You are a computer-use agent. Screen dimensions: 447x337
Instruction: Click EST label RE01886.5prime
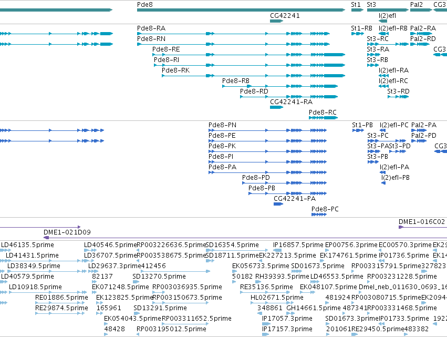point(61,298)
